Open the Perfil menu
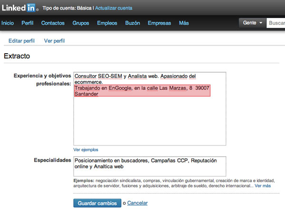This screenshot has height=212, width=285. (28, 23)
